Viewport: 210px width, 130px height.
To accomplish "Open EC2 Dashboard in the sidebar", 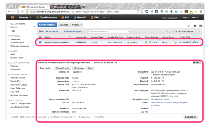I will click(18, 24).
